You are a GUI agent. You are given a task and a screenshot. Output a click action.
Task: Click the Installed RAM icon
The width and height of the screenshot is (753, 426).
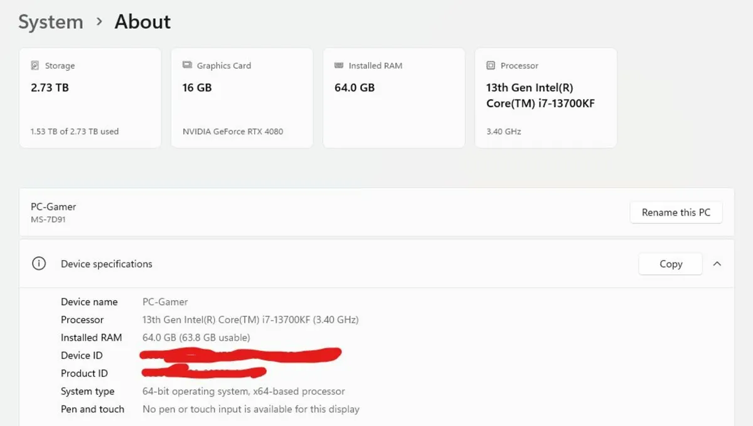click(339, 65)
